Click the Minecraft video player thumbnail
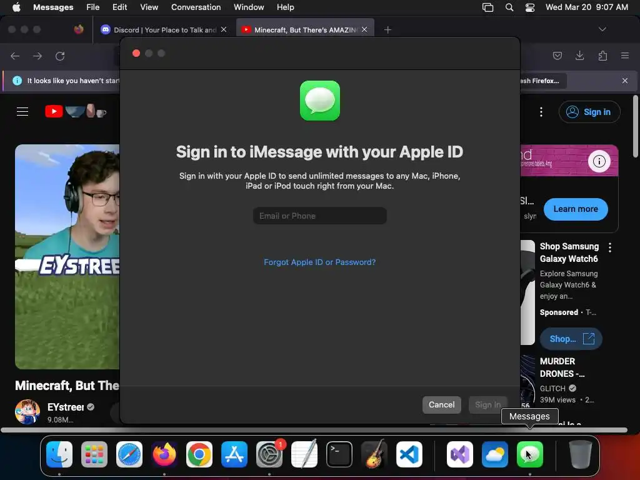640x480 pixels. [x=67, y=256]
